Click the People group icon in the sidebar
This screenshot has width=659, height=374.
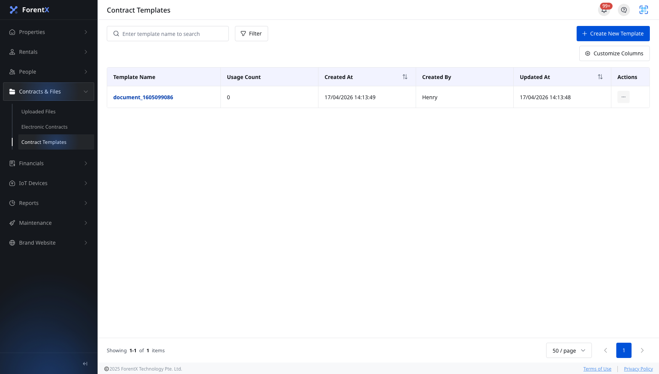tap(12, 72)
